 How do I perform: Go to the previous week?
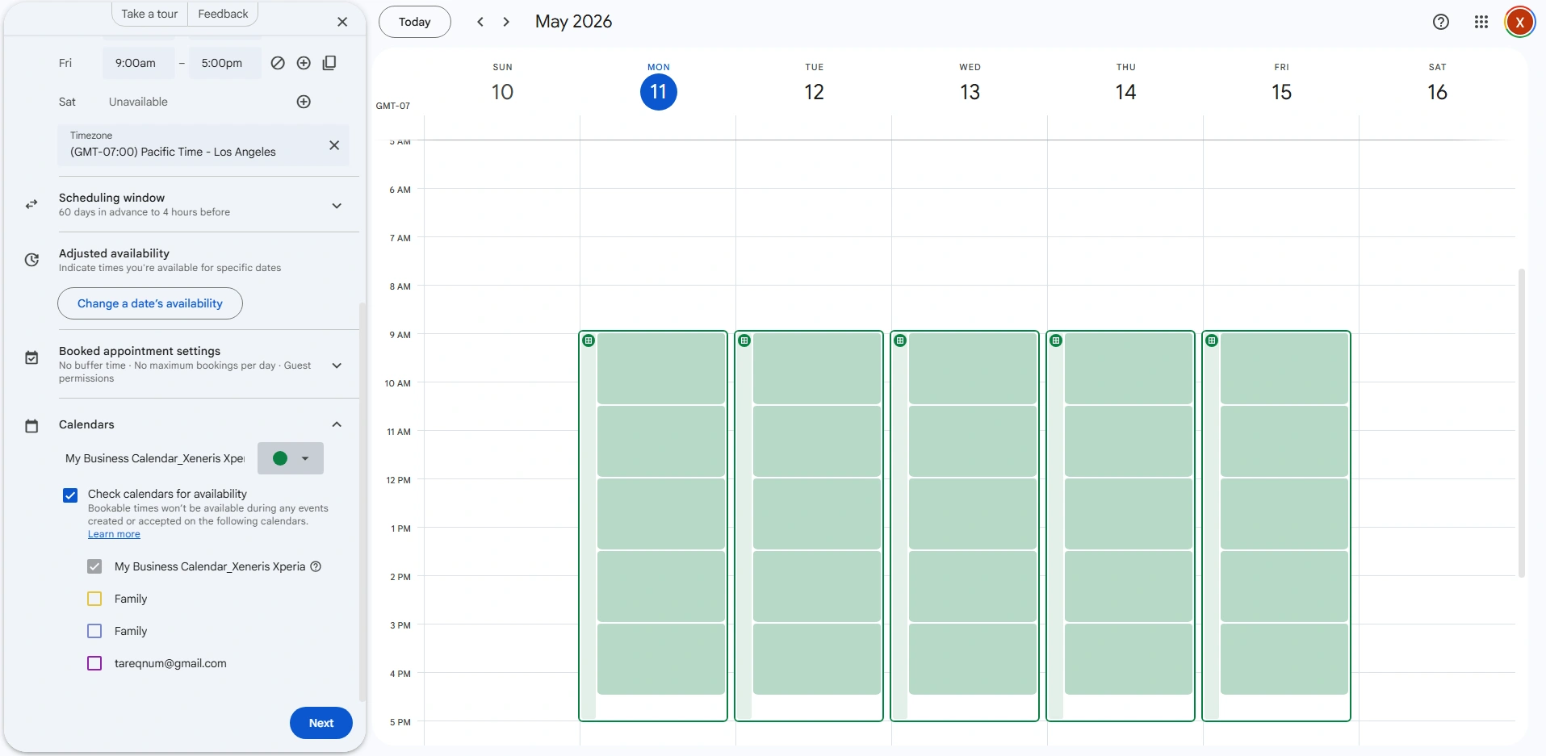pyautogui.click(x=480, y=22)
